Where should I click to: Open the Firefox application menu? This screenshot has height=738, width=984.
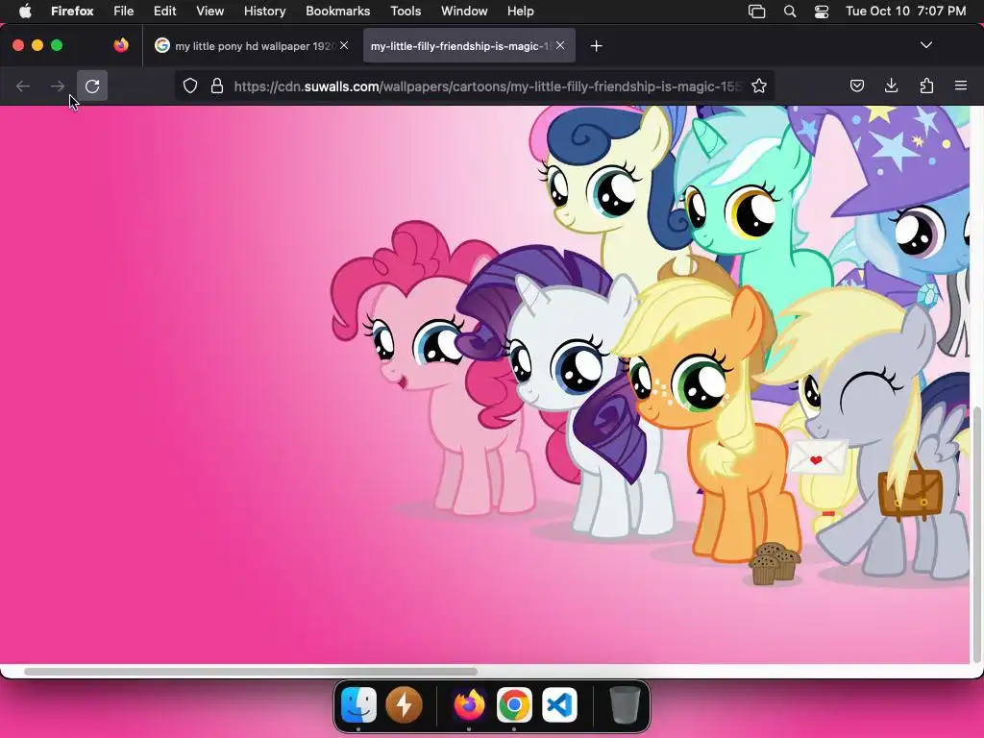click(x=961, y=86)
